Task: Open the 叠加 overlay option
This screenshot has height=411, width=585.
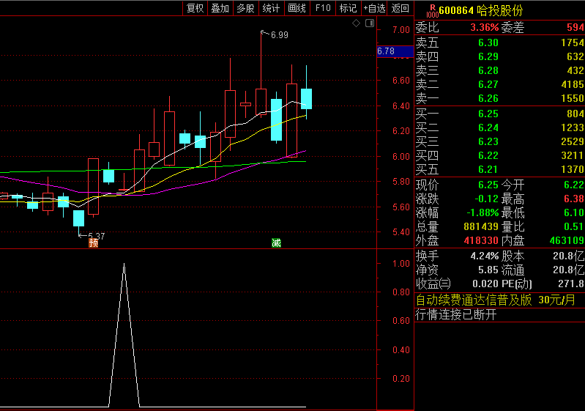Action: 220,8
